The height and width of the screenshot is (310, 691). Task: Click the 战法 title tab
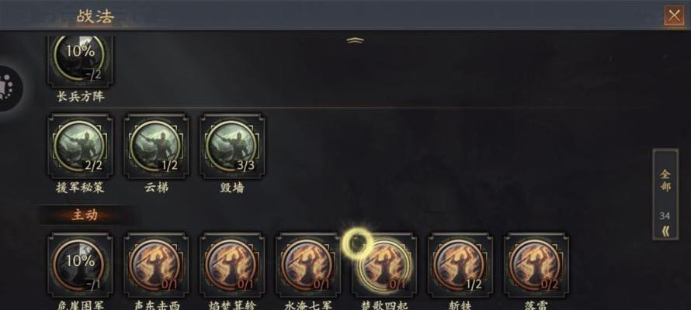(95, 16)
